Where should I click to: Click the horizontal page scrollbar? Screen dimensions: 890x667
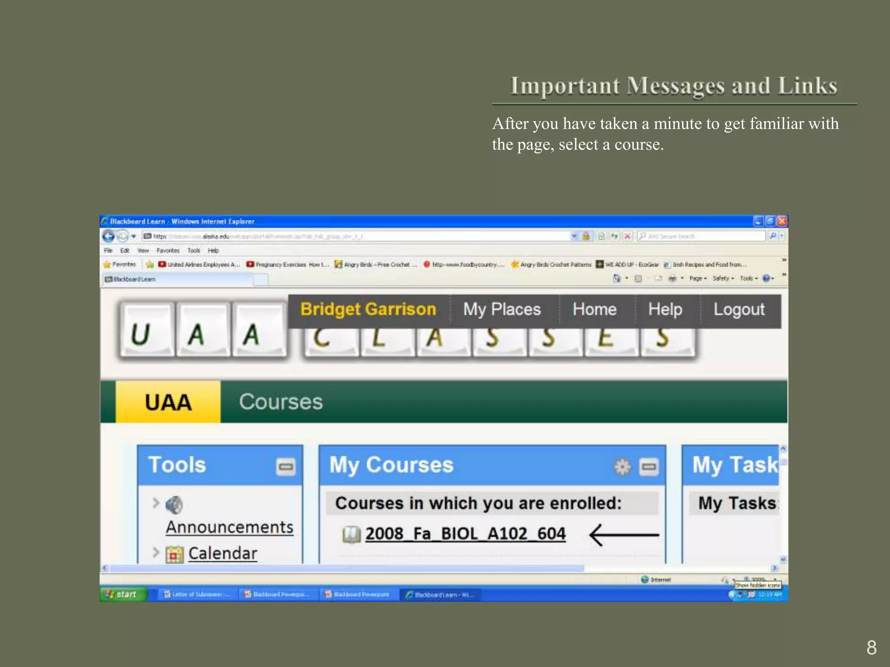click(347, 568)
